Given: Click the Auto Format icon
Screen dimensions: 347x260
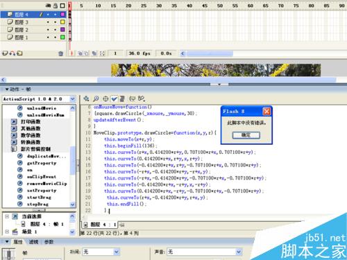Looking at the screenshot, I should (122, 98).
